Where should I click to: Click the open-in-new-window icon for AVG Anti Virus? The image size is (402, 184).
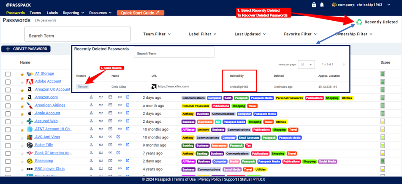[x=118, y=137]
